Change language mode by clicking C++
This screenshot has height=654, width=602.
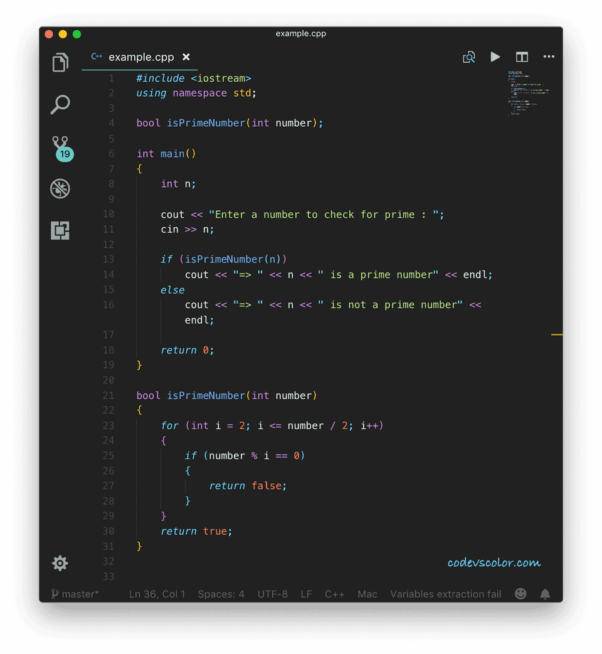pyautogui.click(x=334, y=594)
